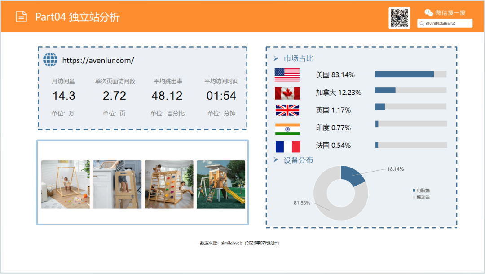Click the 加拿大 12.23% progress bar
485x274 pixels.
coord(410,90)
